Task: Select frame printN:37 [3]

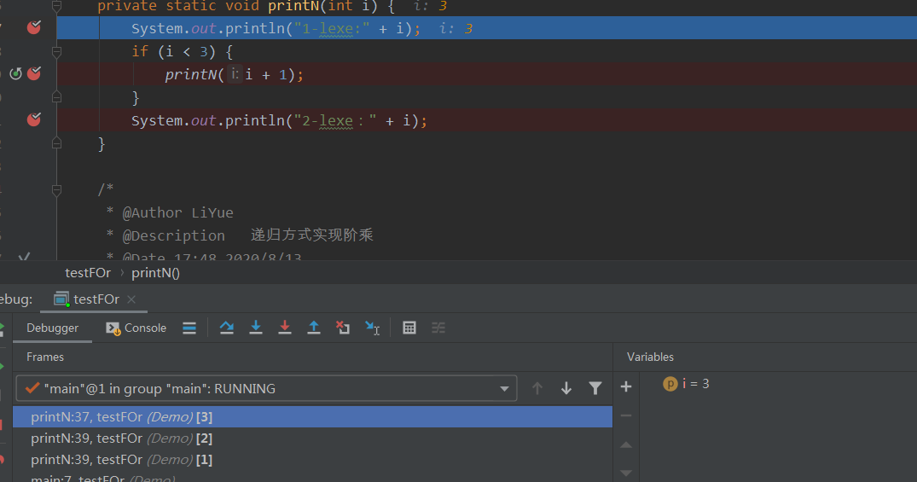Action: click(x=312, y=417)
